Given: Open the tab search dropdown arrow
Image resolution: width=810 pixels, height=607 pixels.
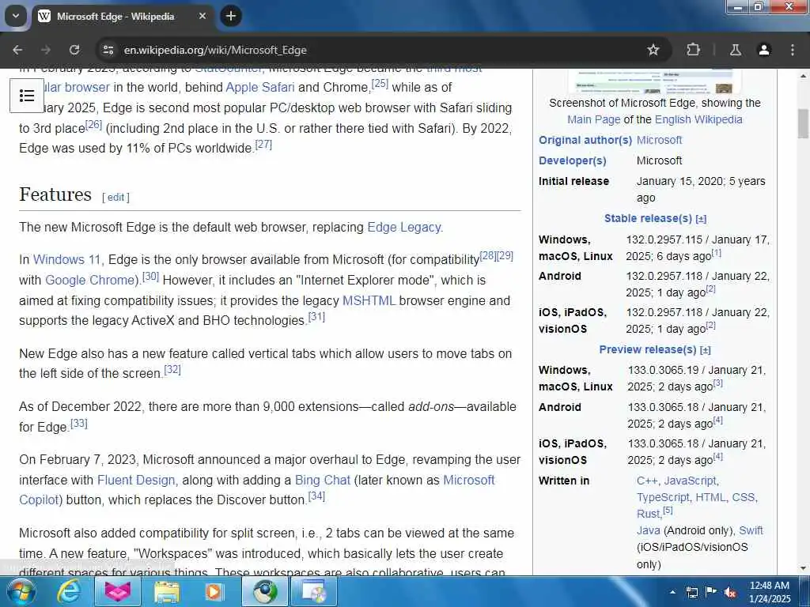Looking at the screenshot, I should coord(16,16).
